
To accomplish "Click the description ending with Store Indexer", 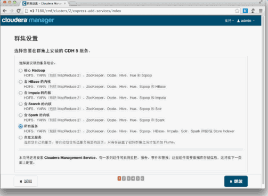I will [129, 131].
